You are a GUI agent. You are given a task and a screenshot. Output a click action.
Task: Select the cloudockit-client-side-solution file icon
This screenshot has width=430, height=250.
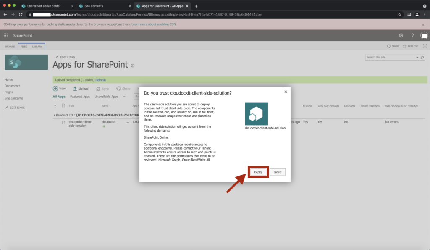coord(63,122)
